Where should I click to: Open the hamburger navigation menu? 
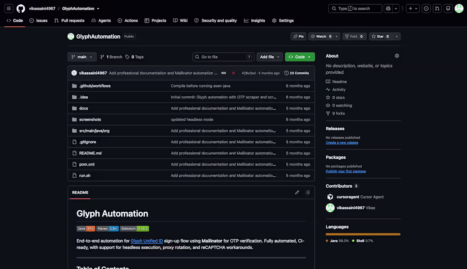point(8,8)
